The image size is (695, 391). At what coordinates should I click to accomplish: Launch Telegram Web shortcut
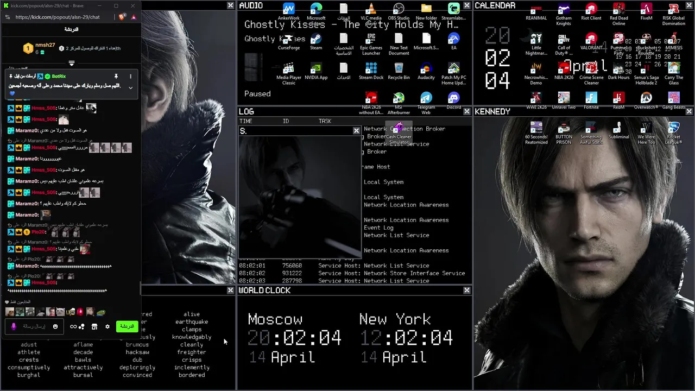pos(426,104)
